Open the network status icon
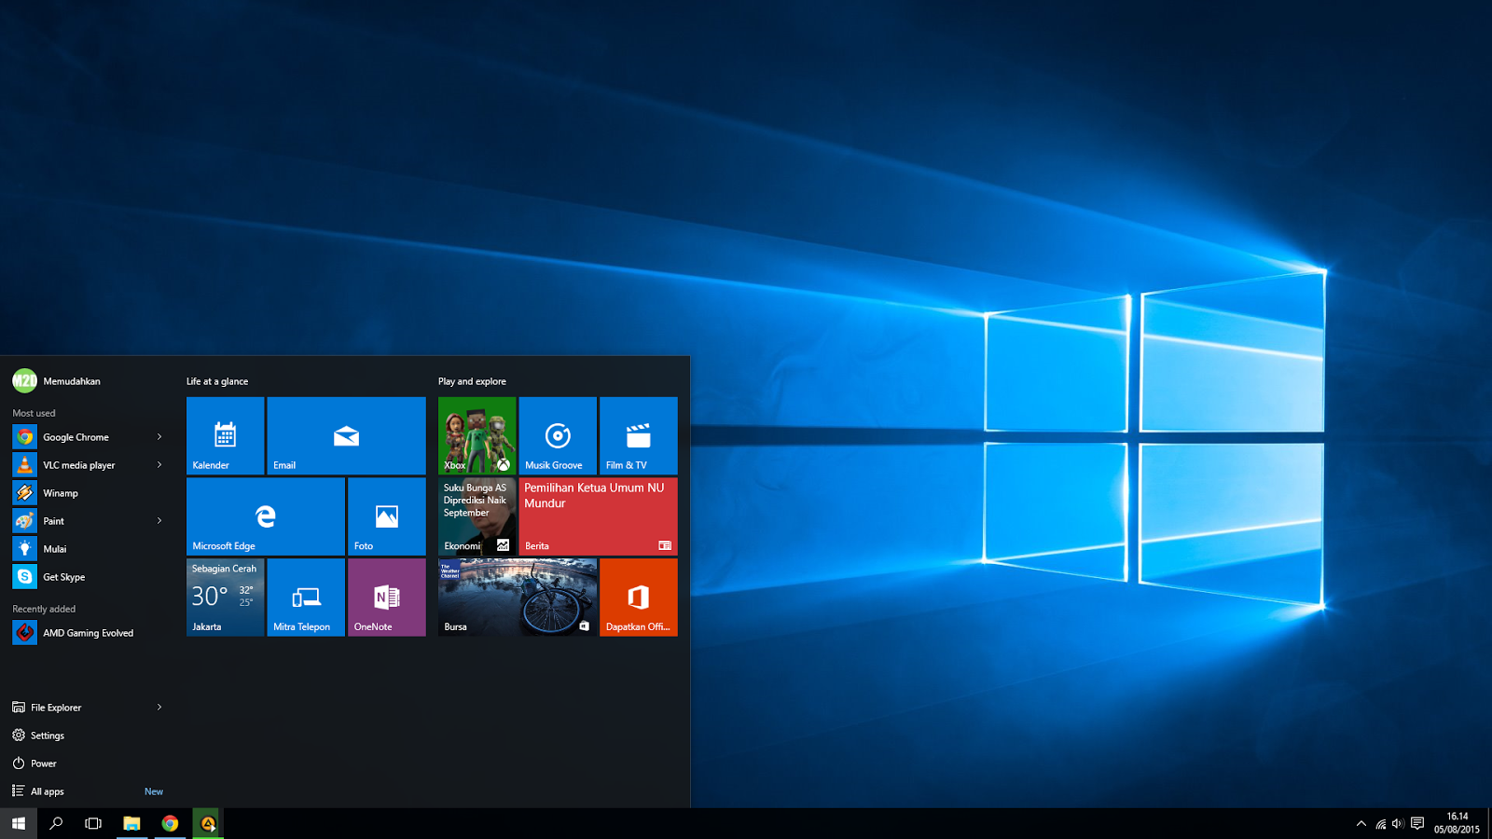1492x839 pixels. click(x=1380, y=823)
